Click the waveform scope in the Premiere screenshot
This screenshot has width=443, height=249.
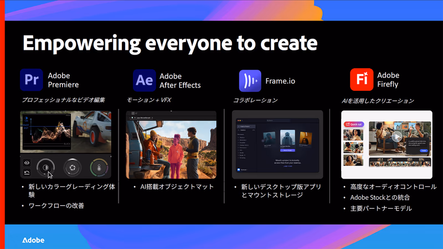click(47, 131)
